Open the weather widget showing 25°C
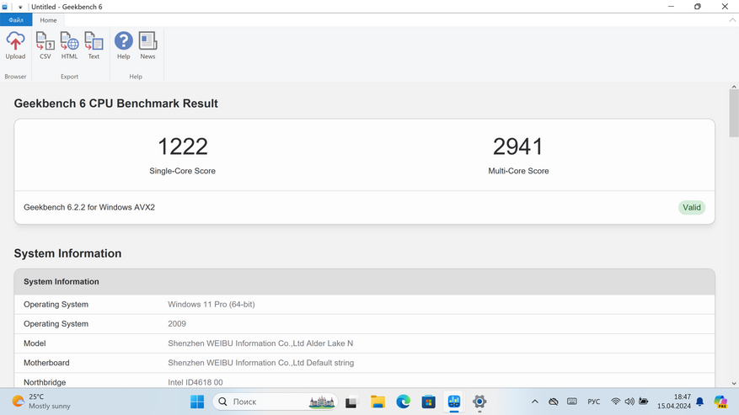The width and height of the screenshot is (739, 415). (x=41, y=402)
